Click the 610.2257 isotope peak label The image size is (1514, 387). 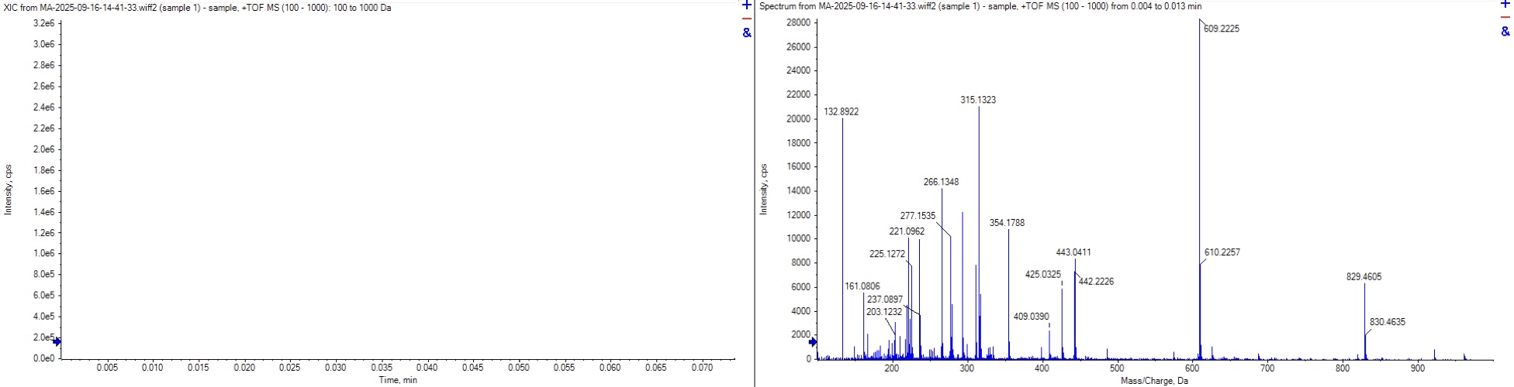(1222, 252)
